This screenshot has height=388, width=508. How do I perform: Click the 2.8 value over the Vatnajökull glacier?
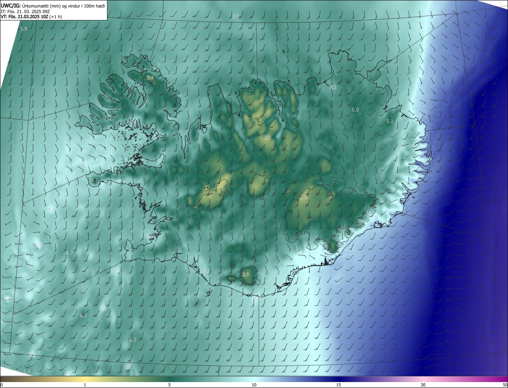pos(304,198)
